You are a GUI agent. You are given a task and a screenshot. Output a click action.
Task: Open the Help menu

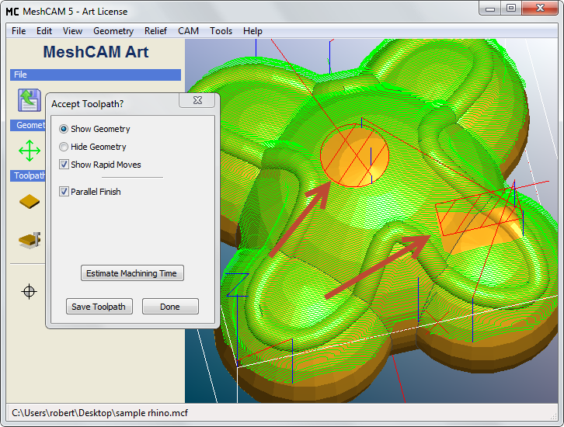(x=252, y=31)
